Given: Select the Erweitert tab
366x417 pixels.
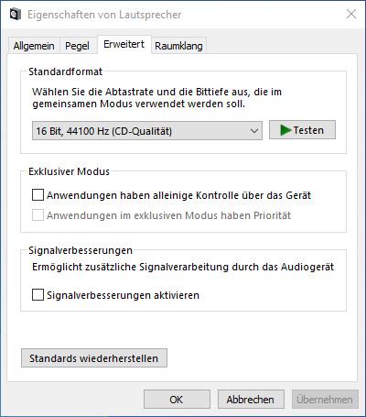Looking at the screenshot, I should pos(124,45).
